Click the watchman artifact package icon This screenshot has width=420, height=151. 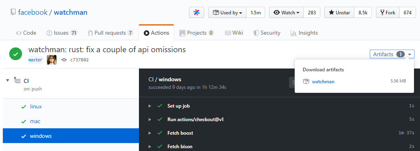coord(306,82)
